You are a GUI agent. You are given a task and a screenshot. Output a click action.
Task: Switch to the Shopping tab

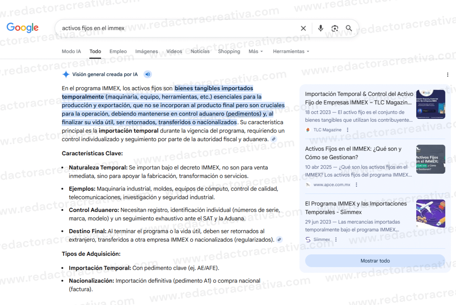point(229,51)
